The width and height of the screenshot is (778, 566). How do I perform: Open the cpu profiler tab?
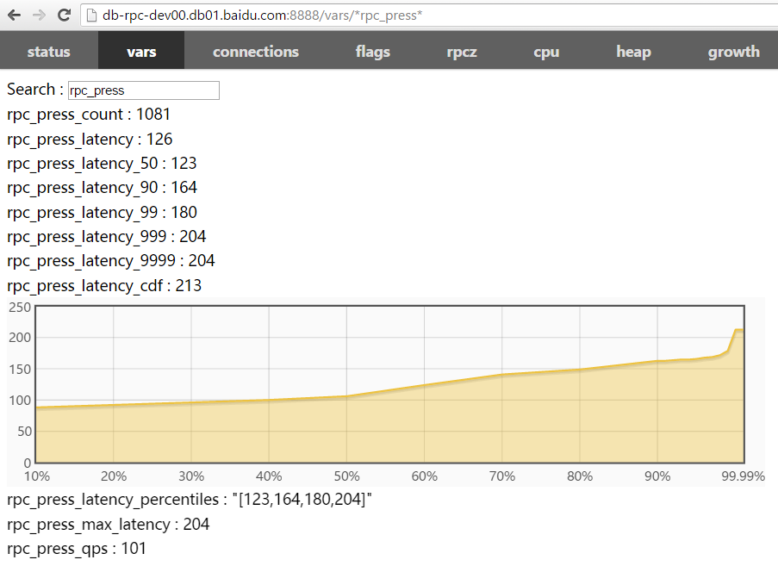(546, 52)
